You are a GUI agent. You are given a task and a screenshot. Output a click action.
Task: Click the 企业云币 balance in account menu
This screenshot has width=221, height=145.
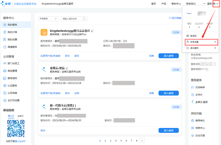[x=199, y=25]
